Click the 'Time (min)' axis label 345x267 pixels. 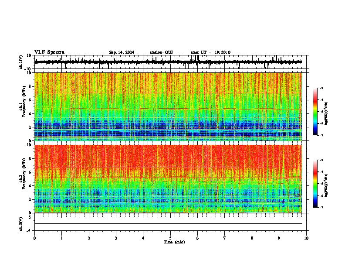tap(174, 242)
